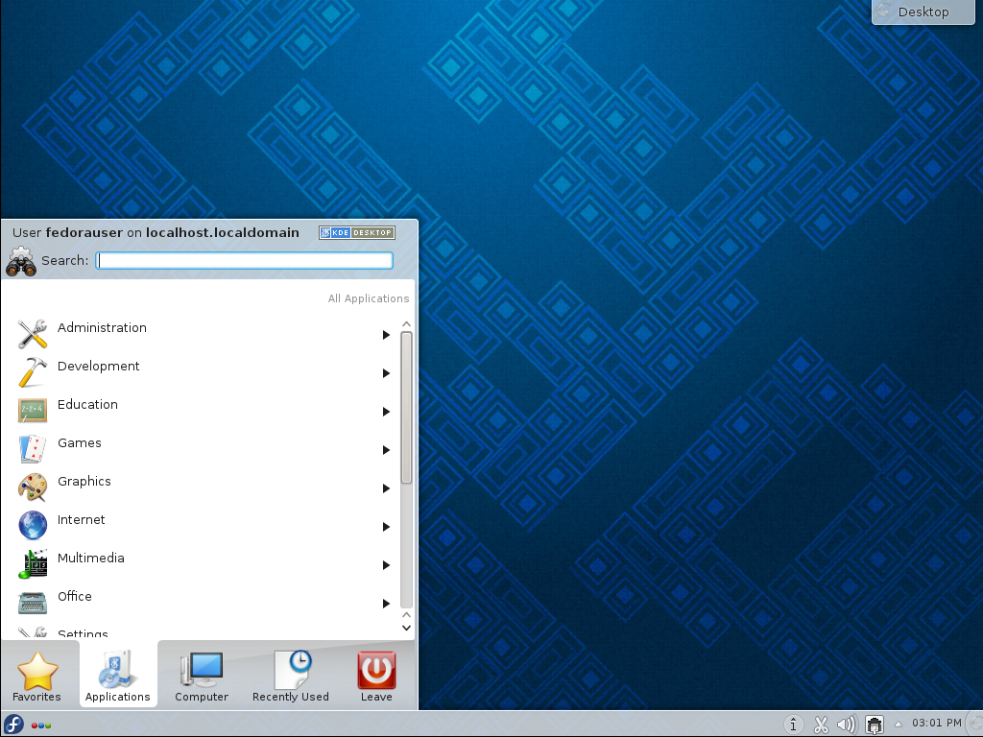
Task: Click the Graphics palette icon
Action: click(x=32, y=487)
